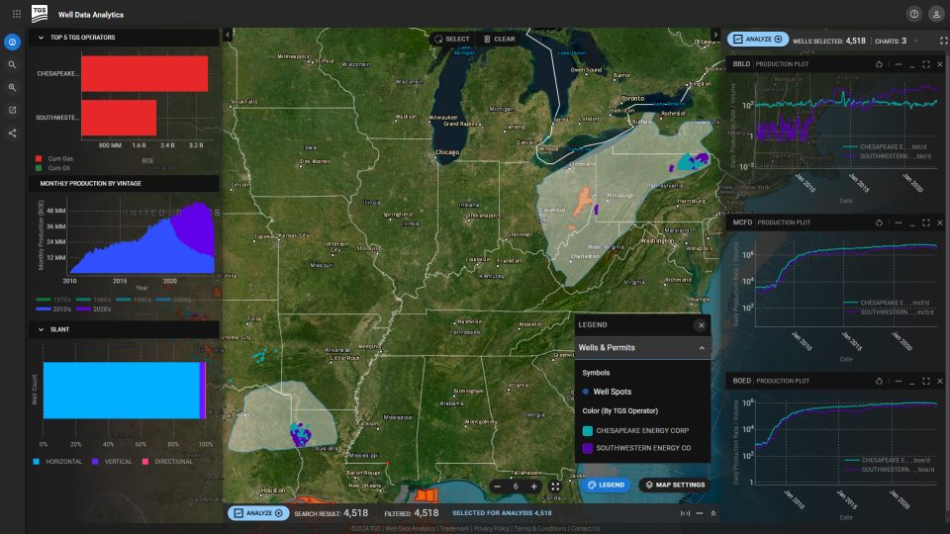The width and height of the screenshot is (950, 534).
Task: Open the user account profile icon
Action: (x=935, y=14)
